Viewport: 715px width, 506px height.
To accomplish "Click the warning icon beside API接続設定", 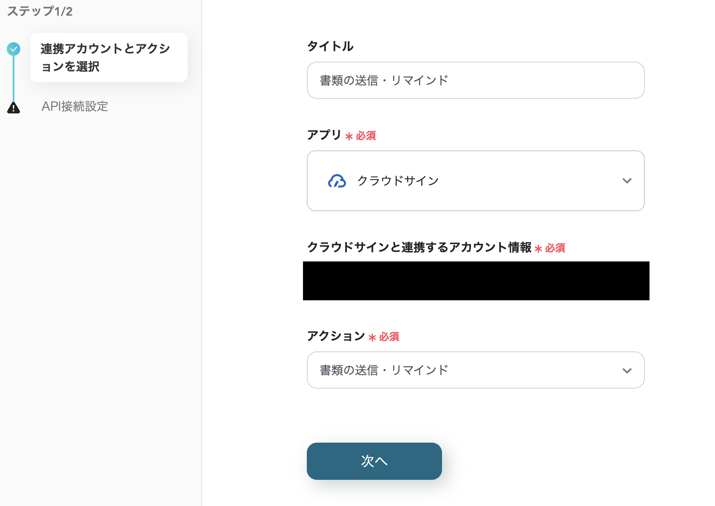I will [14, 107].
